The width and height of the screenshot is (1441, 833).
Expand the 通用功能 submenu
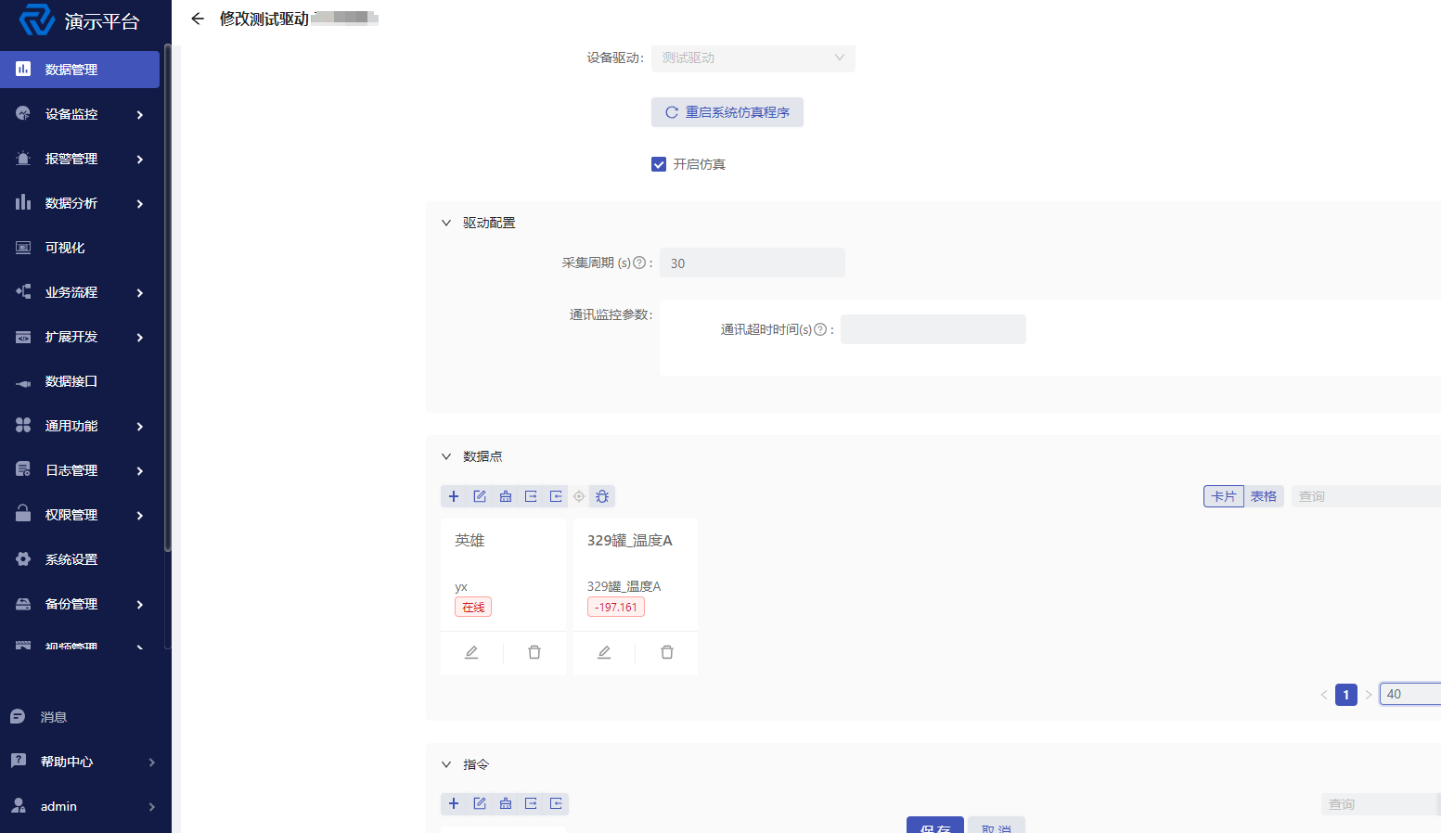tap(139, 426)
